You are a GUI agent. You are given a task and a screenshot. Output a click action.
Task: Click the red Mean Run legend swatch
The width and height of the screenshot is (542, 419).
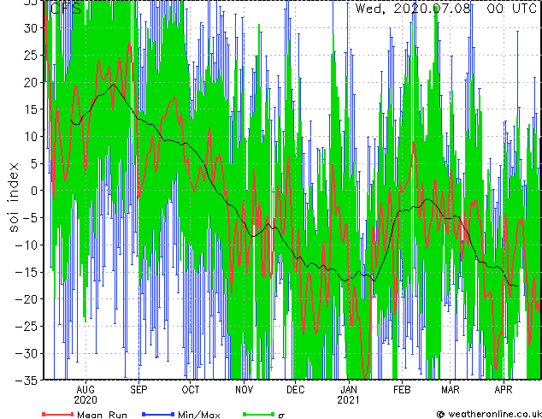[58, 414]
